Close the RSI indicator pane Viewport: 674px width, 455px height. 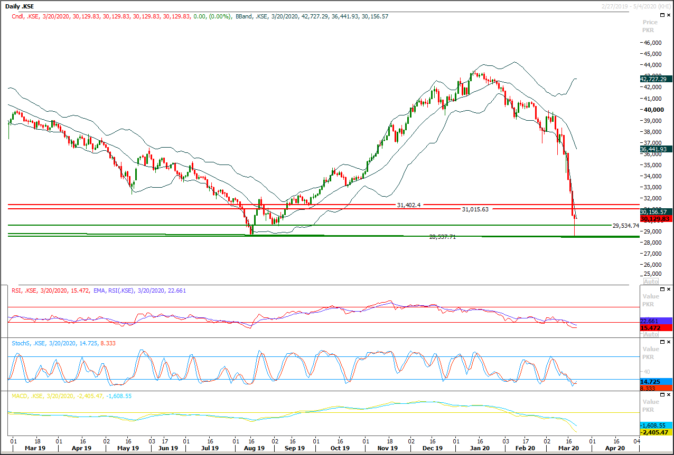669,290
